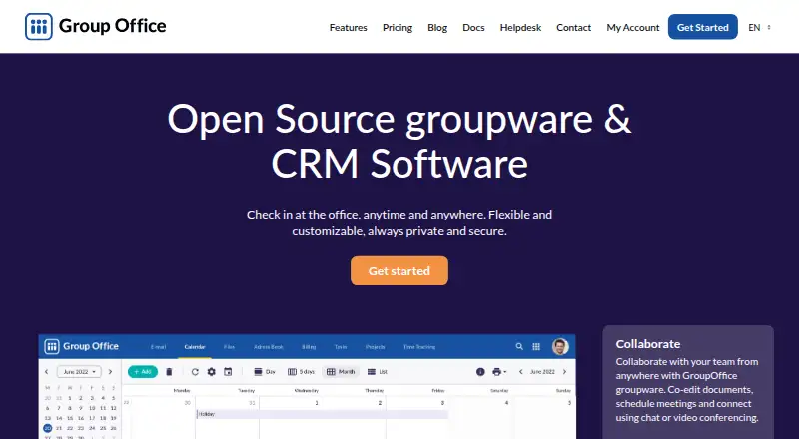The width and height of the screenshot is (799, 439).
Task: Click the search icon in app preview
Action: 519,347
